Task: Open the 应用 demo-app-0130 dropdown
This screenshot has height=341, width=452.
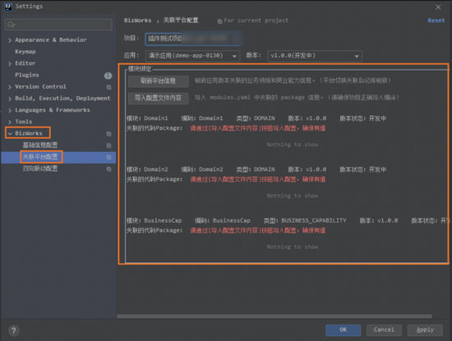Action: click(192, 56)
